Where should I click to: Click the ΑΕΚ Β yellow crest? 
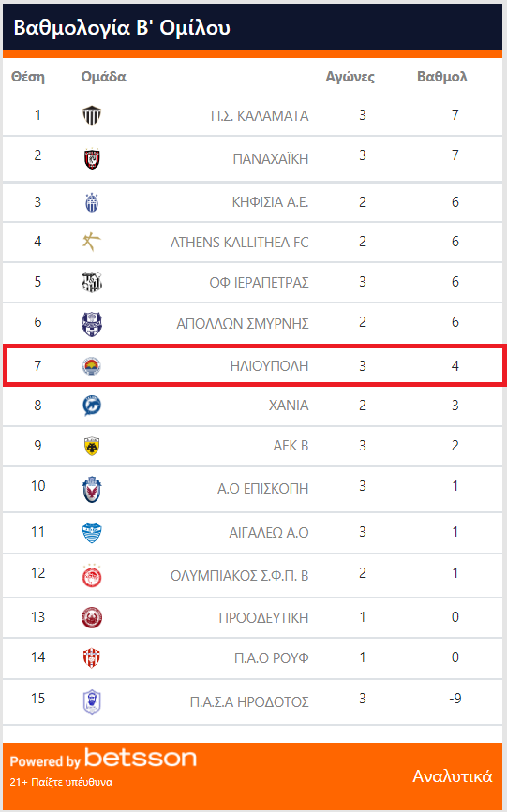tap(92, 446)
